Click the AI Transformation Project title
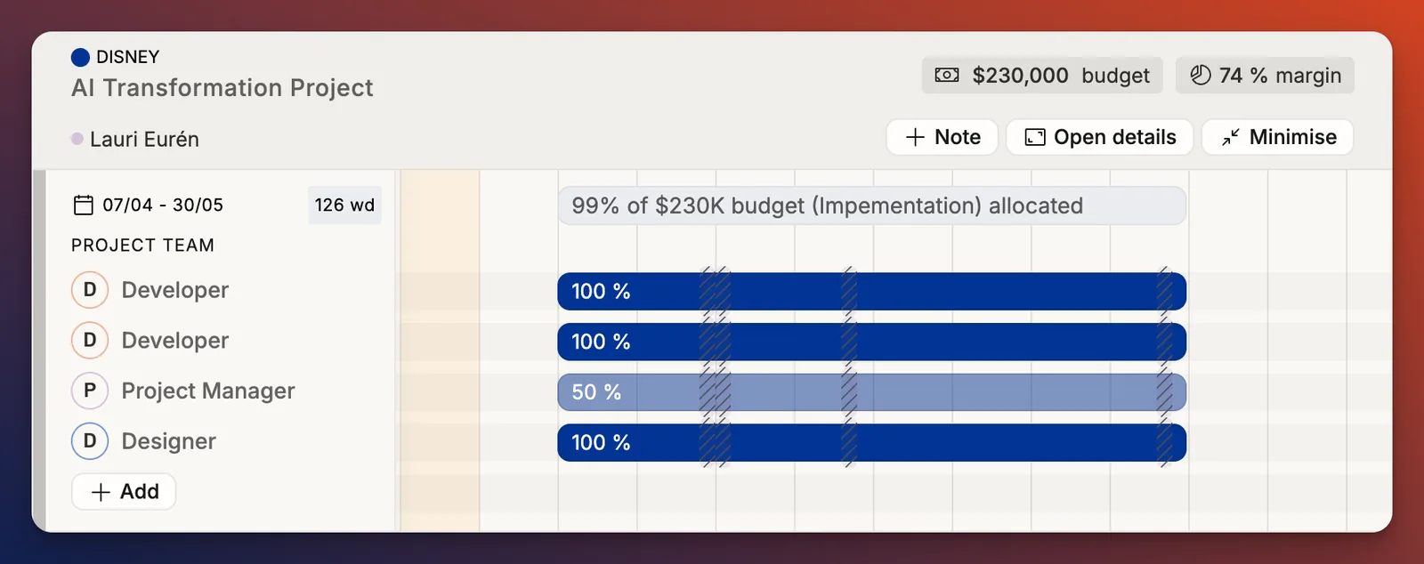 click(x=222, y=88)
